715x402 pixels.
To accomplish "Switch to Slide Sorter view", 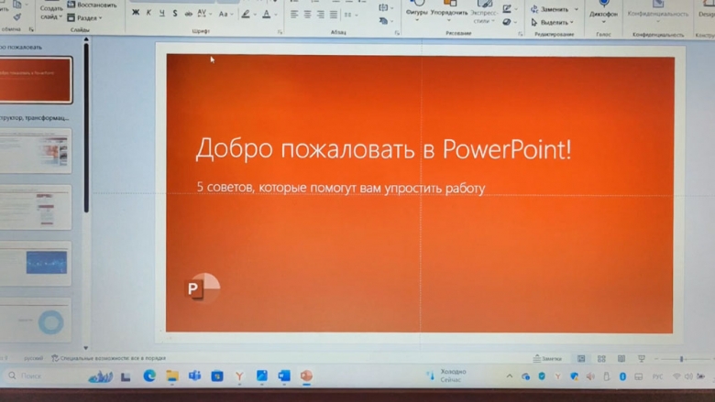I will pyautogui.click(x=601, y=359).
